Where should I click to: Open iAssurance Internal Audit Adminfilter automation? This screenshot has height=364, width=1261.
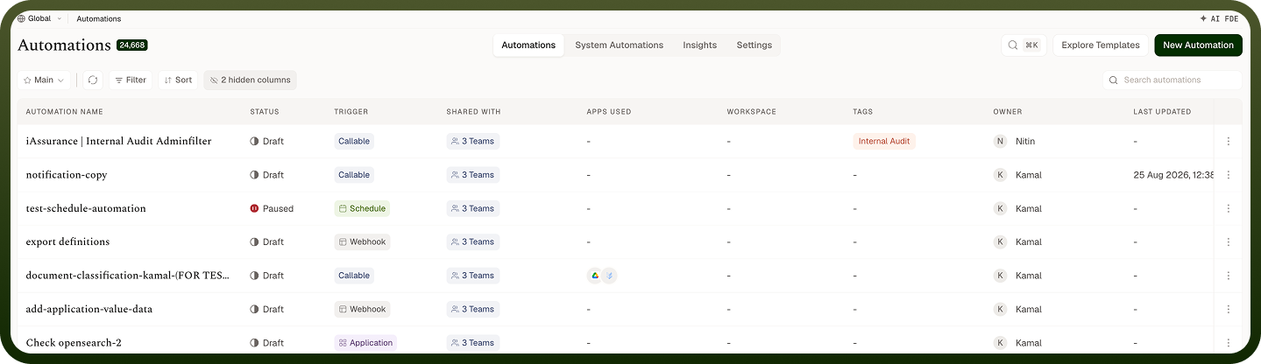pyautogui.click(x=118, y=141)
